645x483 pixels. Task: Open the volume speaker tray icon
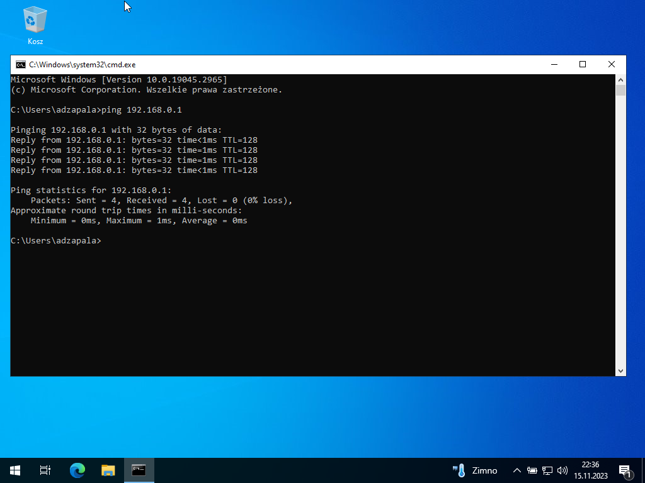[562, 470]
